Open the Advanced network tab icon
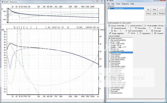 (x=112, y=28)
